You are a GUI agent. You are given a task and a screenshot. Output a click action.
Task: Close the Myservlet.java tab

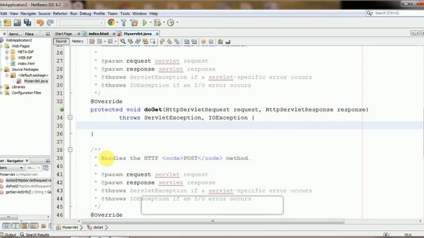[157, 34]
